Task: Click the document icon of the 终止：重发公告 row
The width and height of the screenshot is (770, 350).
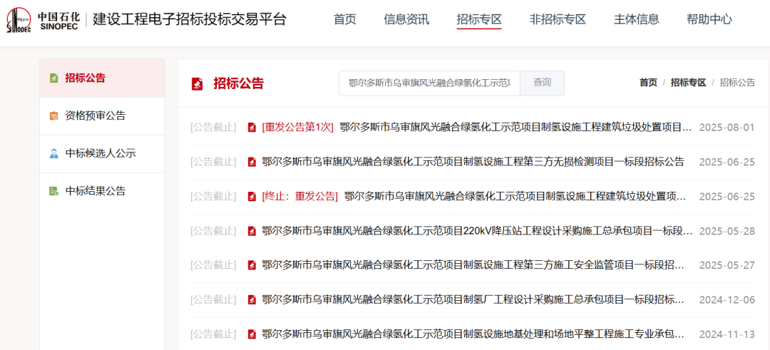Action: tap(252, 196)
